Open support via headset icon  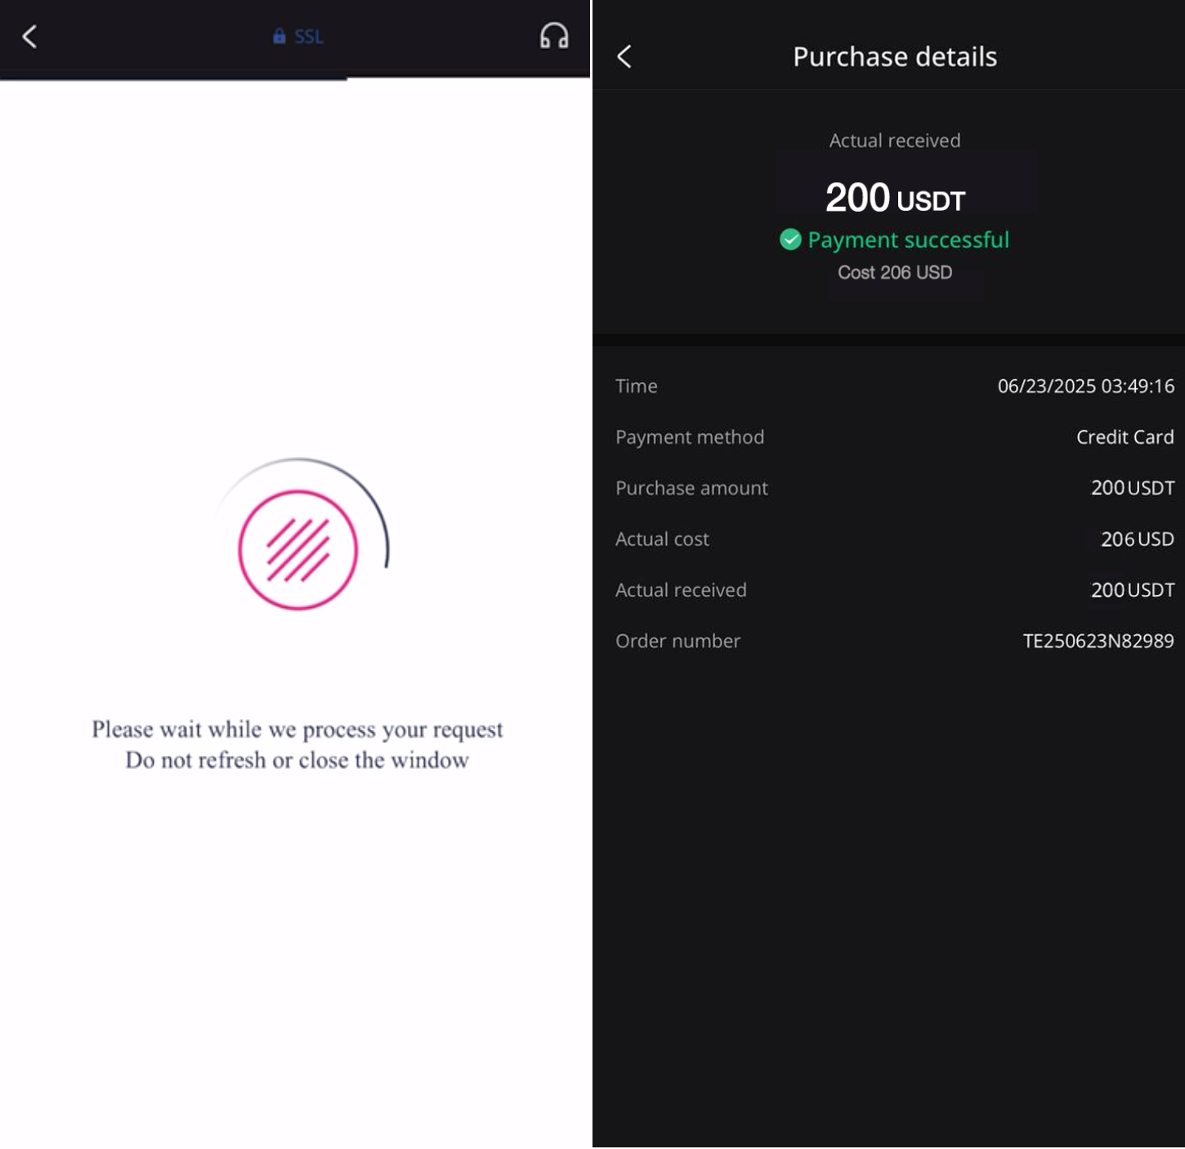(554, 36)
